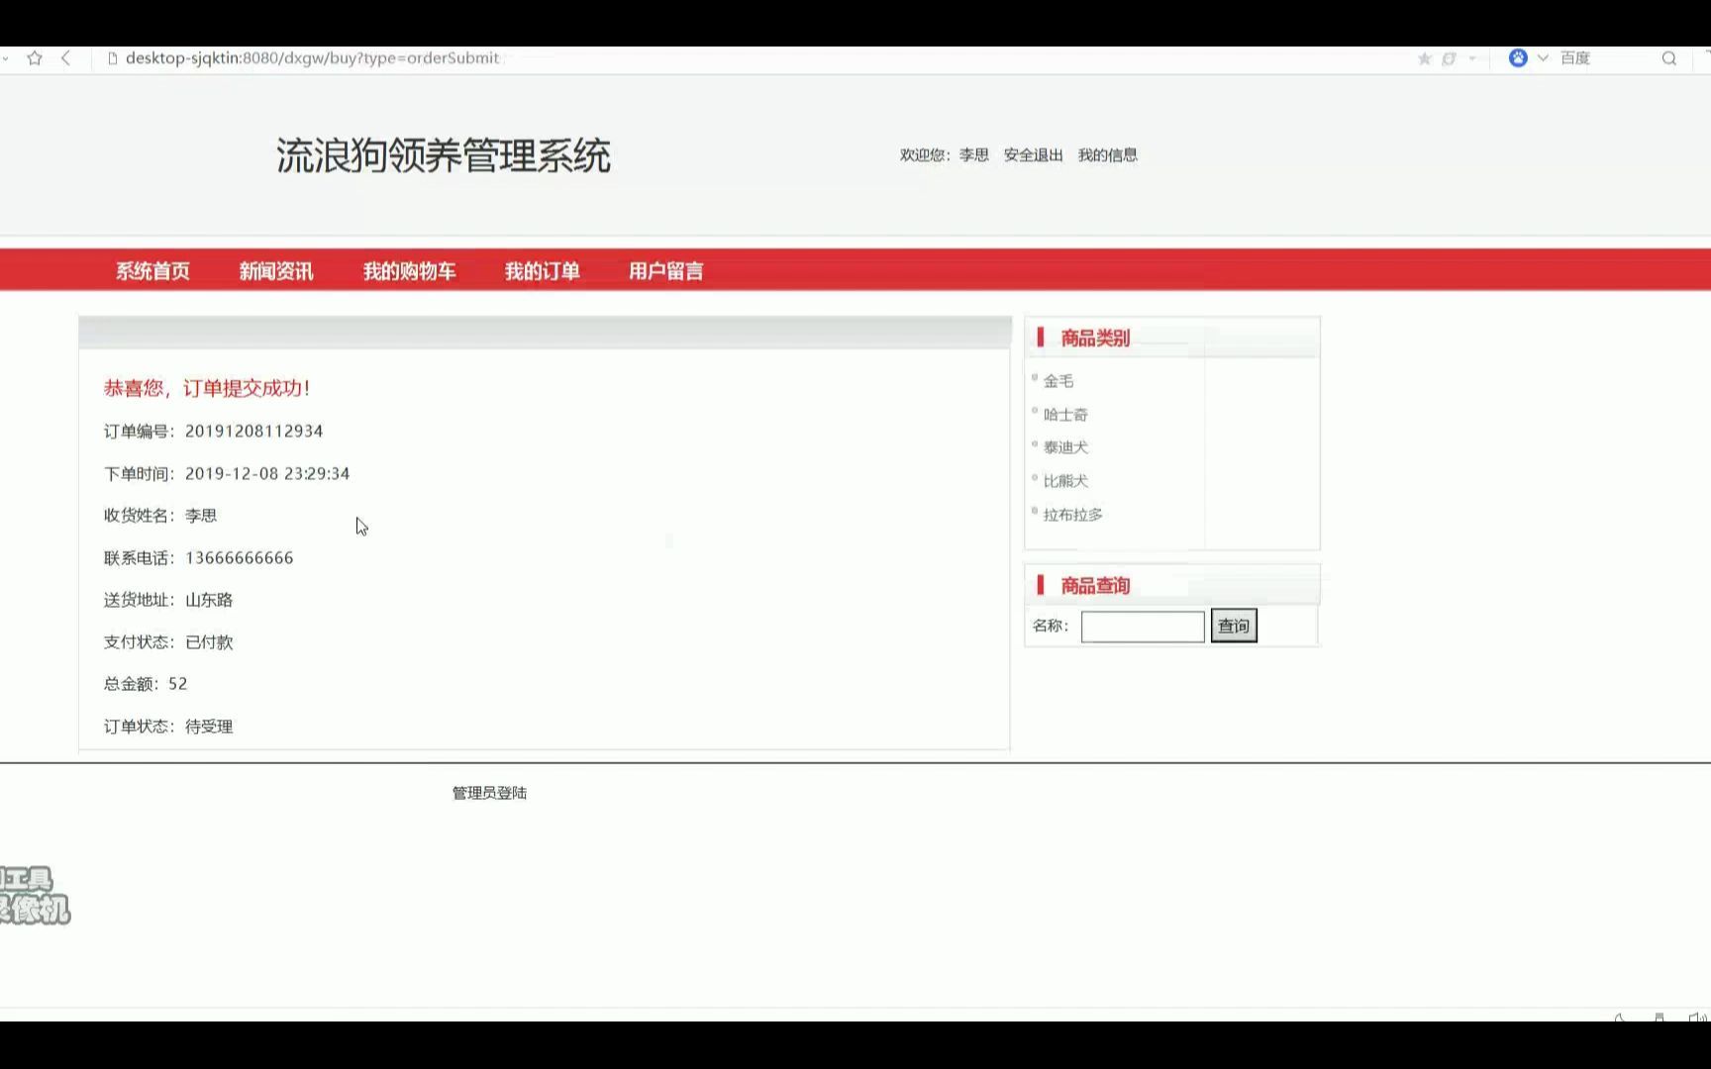Screen dimensions: 1711x1069
Task: Open the 管理员登陆 admin login link
Action: [489, 793]
